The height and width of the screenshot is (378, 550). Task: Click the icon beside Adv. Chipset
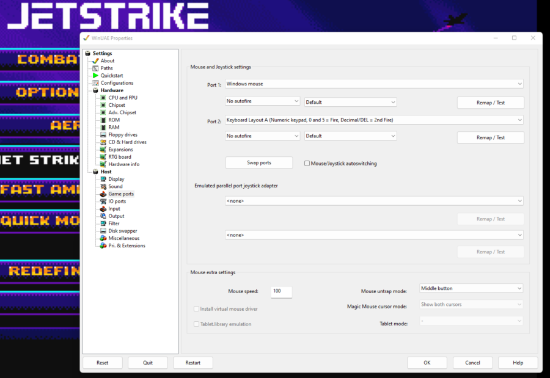103,112
